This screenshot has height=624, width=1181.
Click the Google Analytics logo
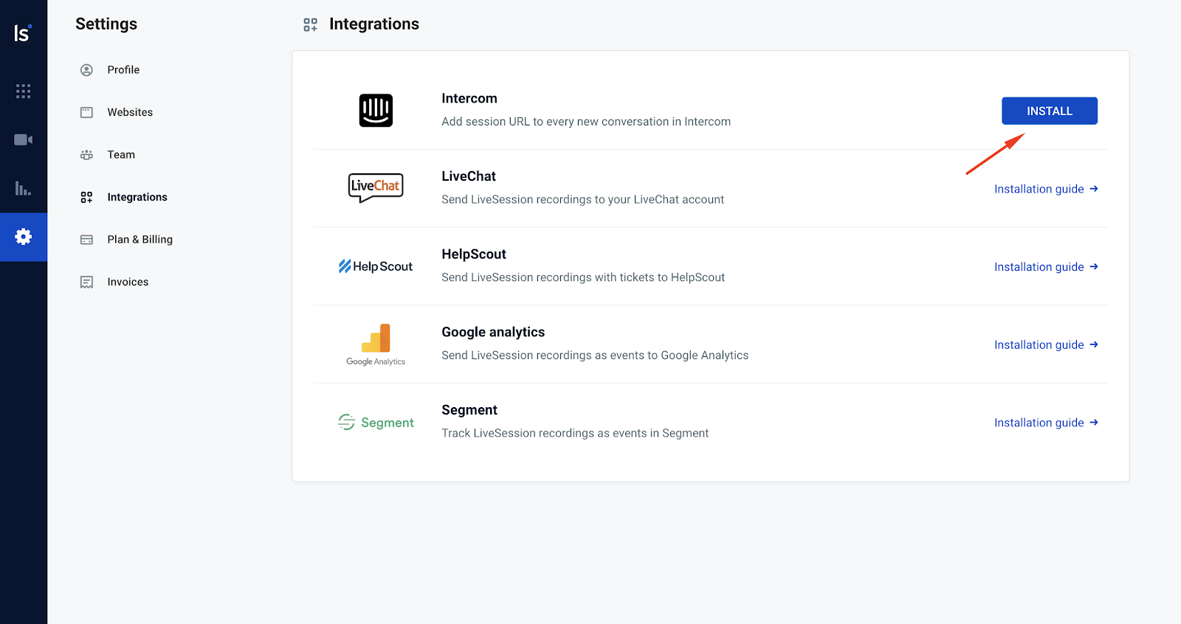click(376, 344)
